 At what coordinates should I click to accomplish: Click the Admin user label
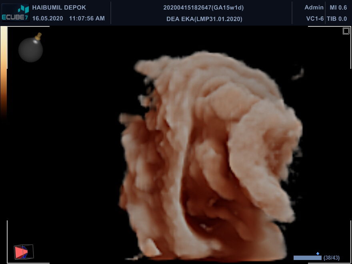pos(314,8)
